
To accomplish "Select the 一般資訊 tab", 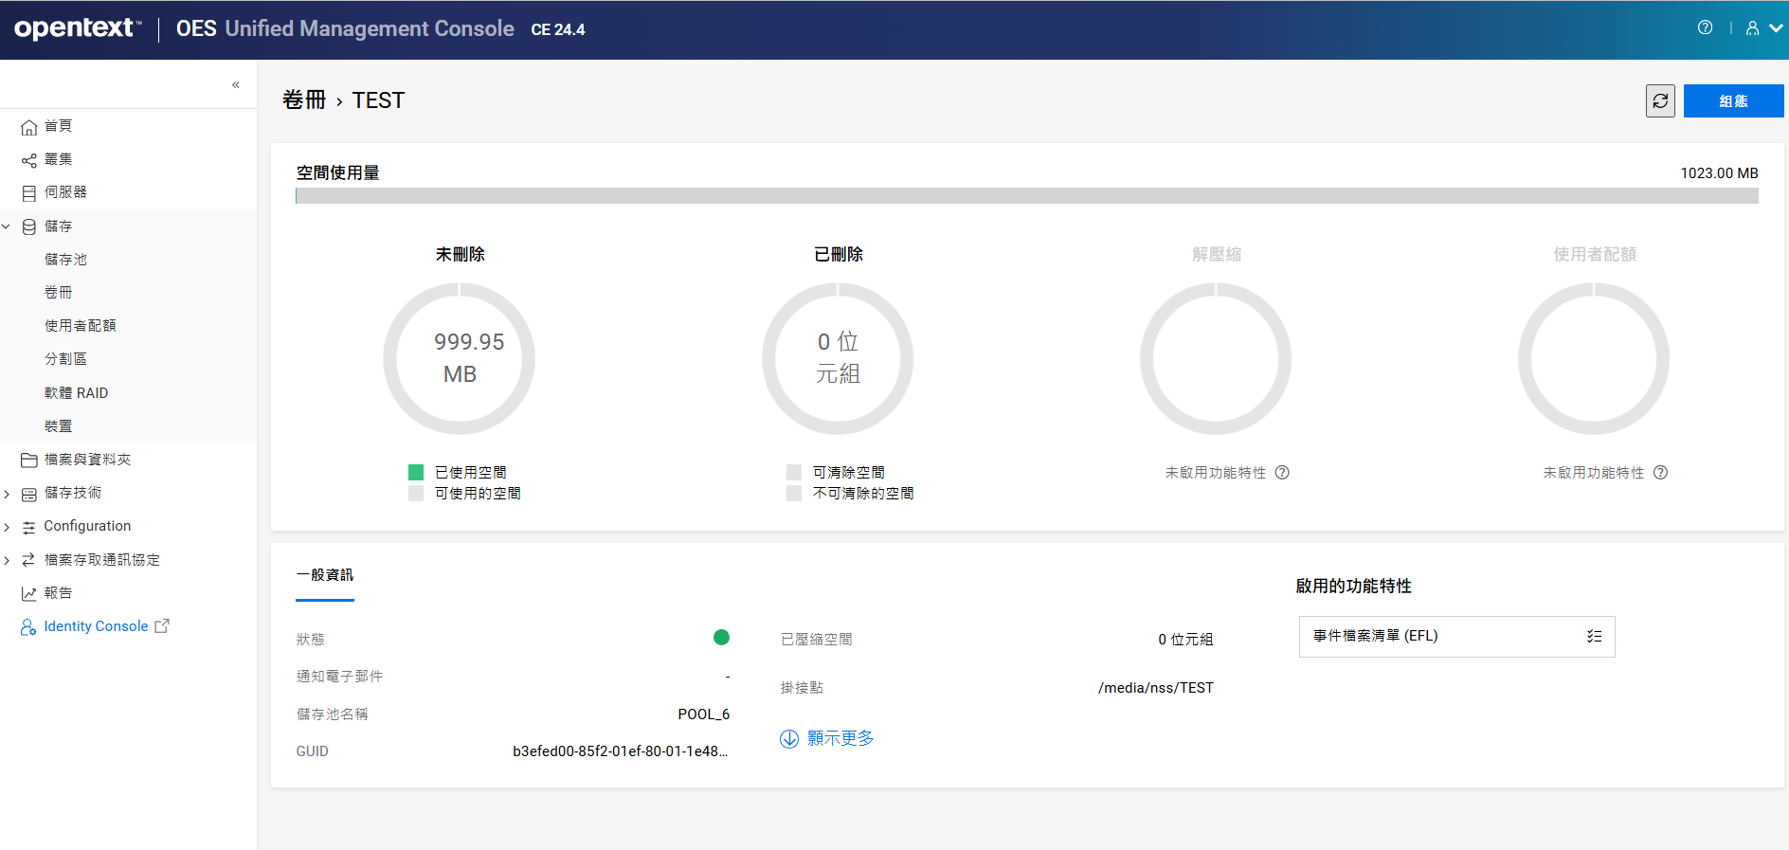I will pos(325,575).
